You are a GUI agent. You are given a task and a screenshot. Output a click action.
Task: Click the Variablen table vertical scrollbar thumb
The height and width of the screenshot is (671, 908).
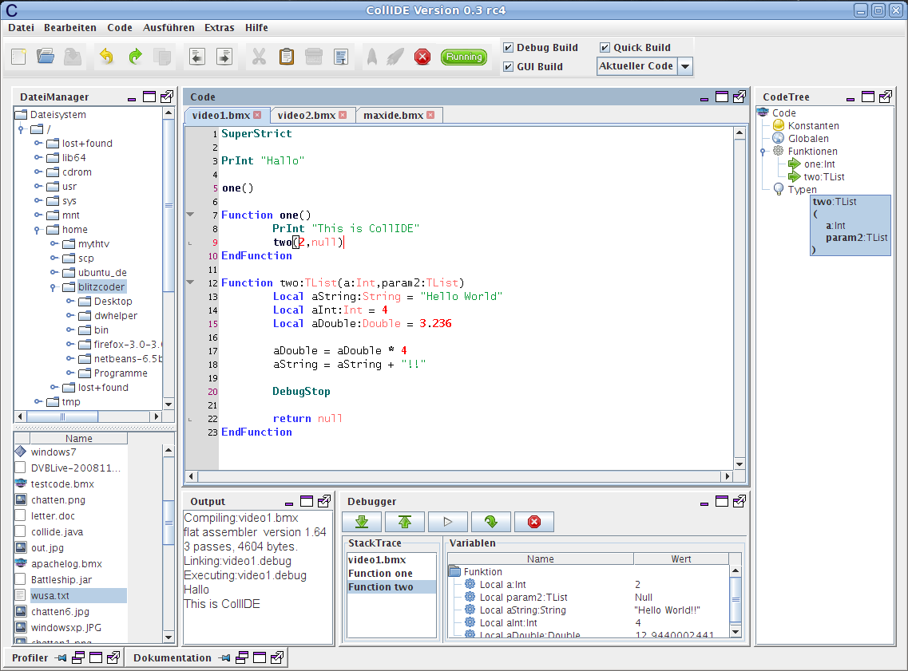736,599
